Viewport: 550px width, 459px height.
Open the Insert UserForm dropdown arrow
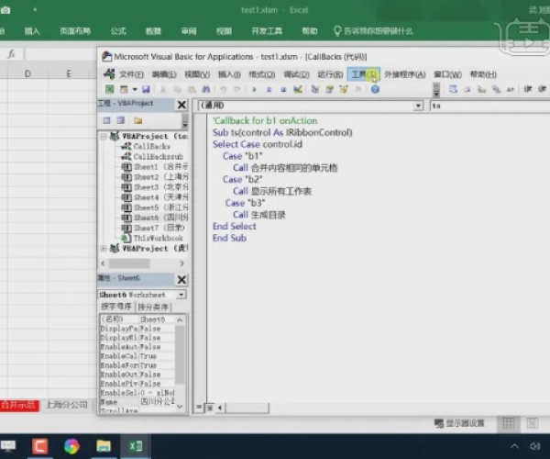135,90
